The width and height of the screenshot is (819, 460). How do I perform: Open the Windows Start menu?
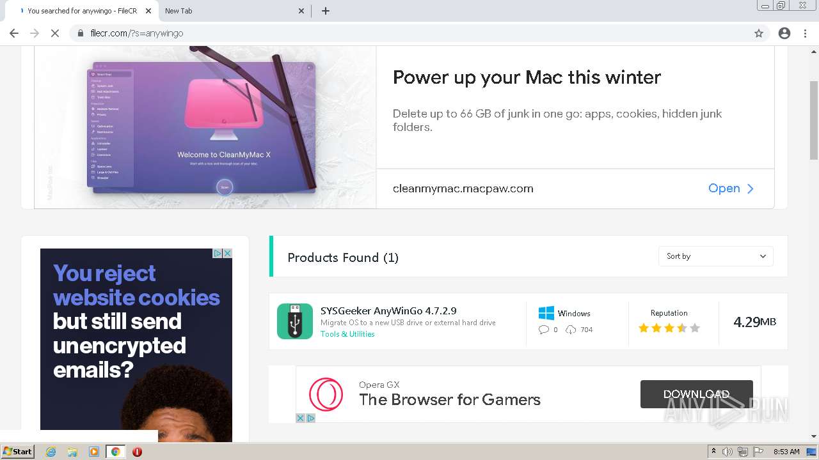[x=18, y=452]
